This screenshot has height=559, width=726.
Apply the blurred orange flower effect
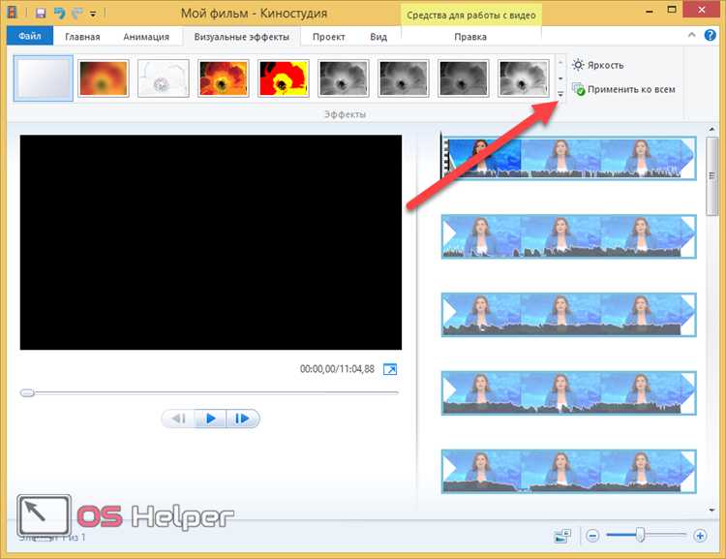[x=104, y=78]
